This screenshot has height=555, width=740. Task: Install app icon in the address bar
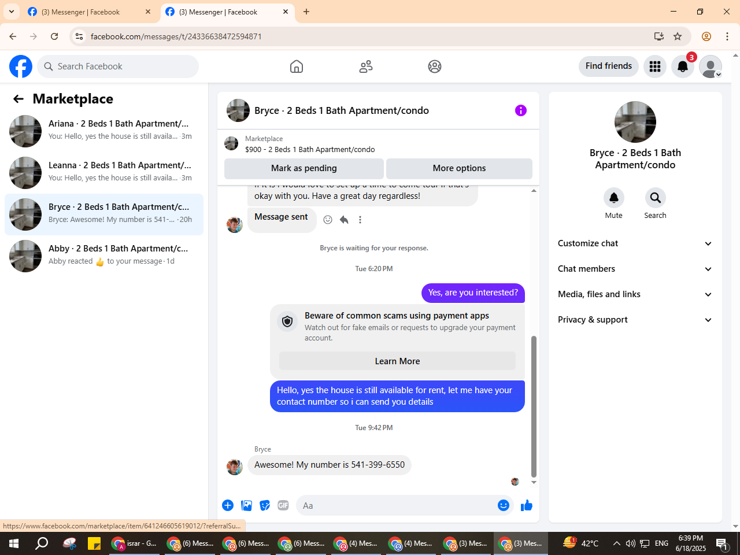tap(659, 36)
